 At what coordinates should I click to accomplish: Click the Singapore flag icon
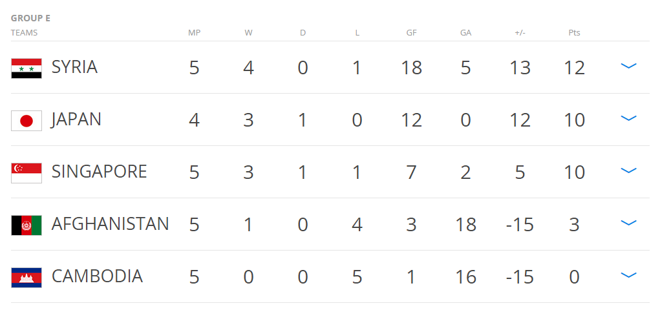27,172
